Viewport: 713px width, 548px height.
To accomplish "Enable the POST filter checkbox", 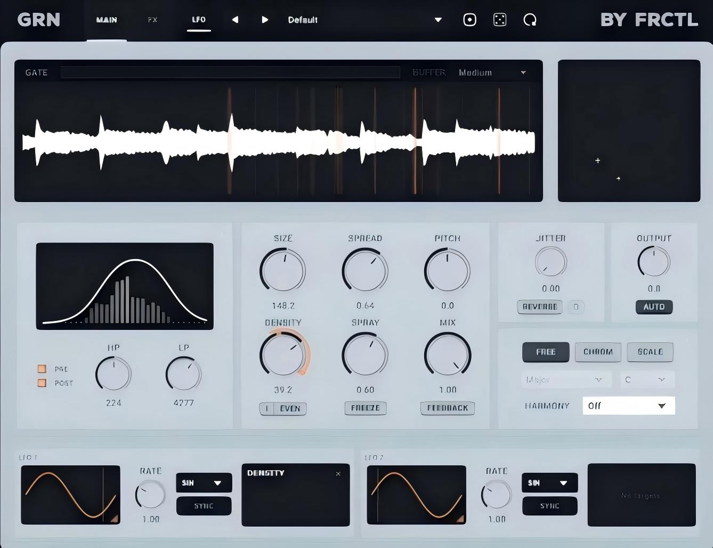I will [x=42, y=383].
